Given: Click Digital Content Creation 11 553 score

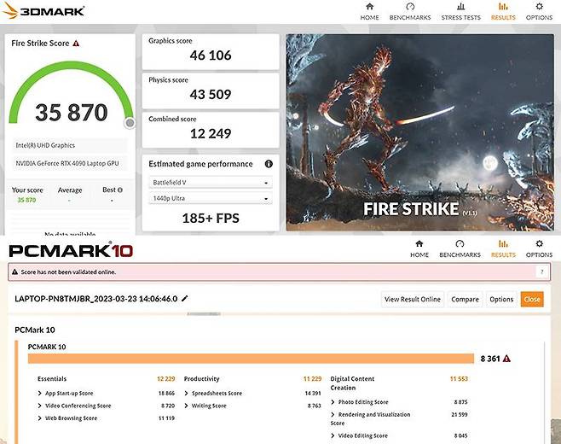Looking at the screenshot, I should point(459,379).
